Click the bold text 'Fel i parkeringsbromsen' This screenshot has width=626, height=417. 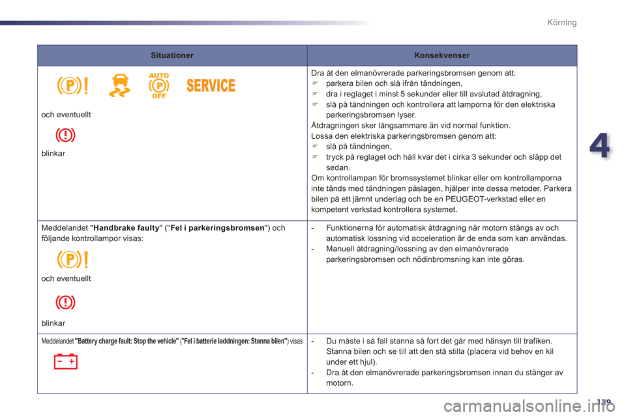(218, 228)
